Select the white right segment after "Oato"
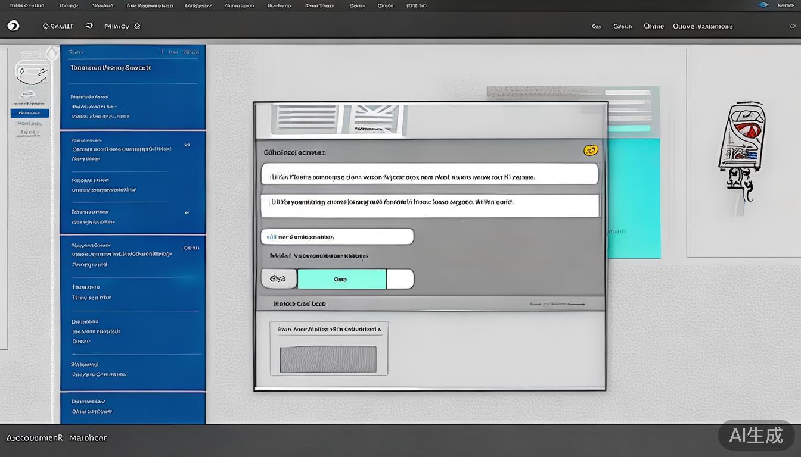The height and width of the screenshot is (457, 801). click(x=400, y=279)
